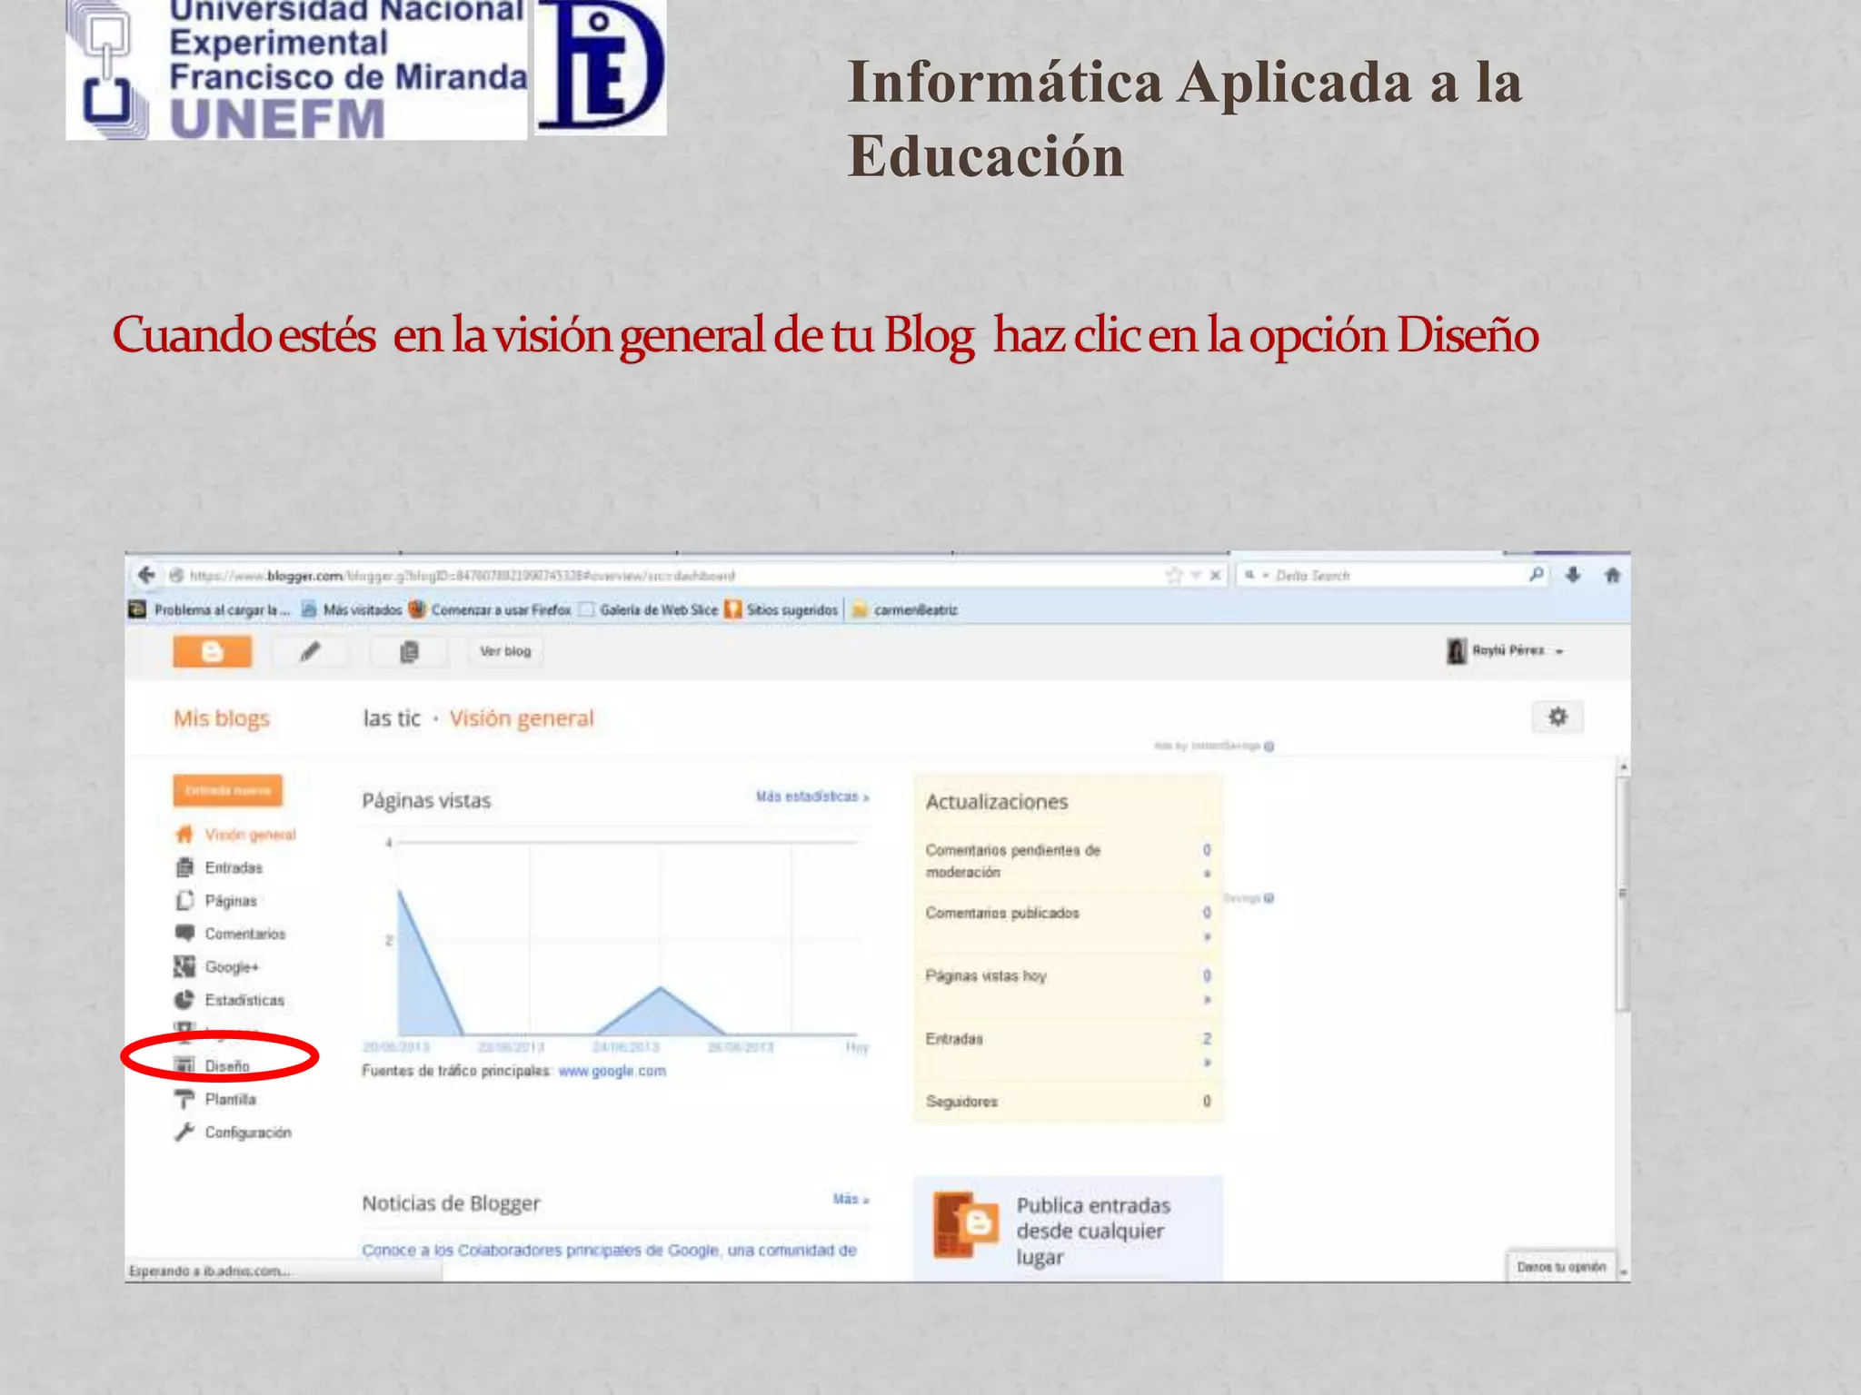Open Configuración in the sidebar
This screenshot has width=1861, height=1395.
(x=248, y=1133)
